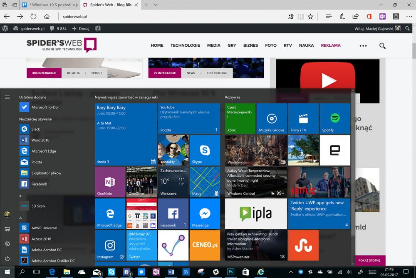Open the MEDIA menu item
Viewport: 416px width, 278px height.
213,45
